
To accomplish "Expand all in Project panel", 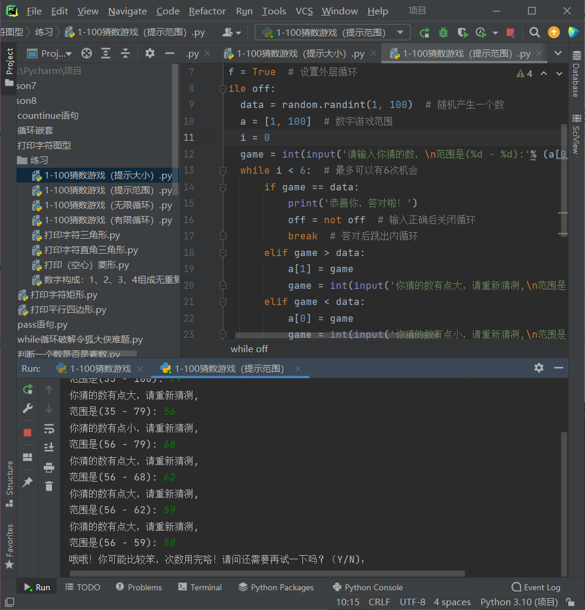I will coord(106,53).
